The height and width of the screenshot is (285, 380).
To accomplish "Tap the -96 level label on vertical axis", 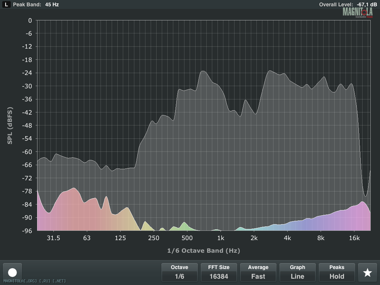I will 27,231.
